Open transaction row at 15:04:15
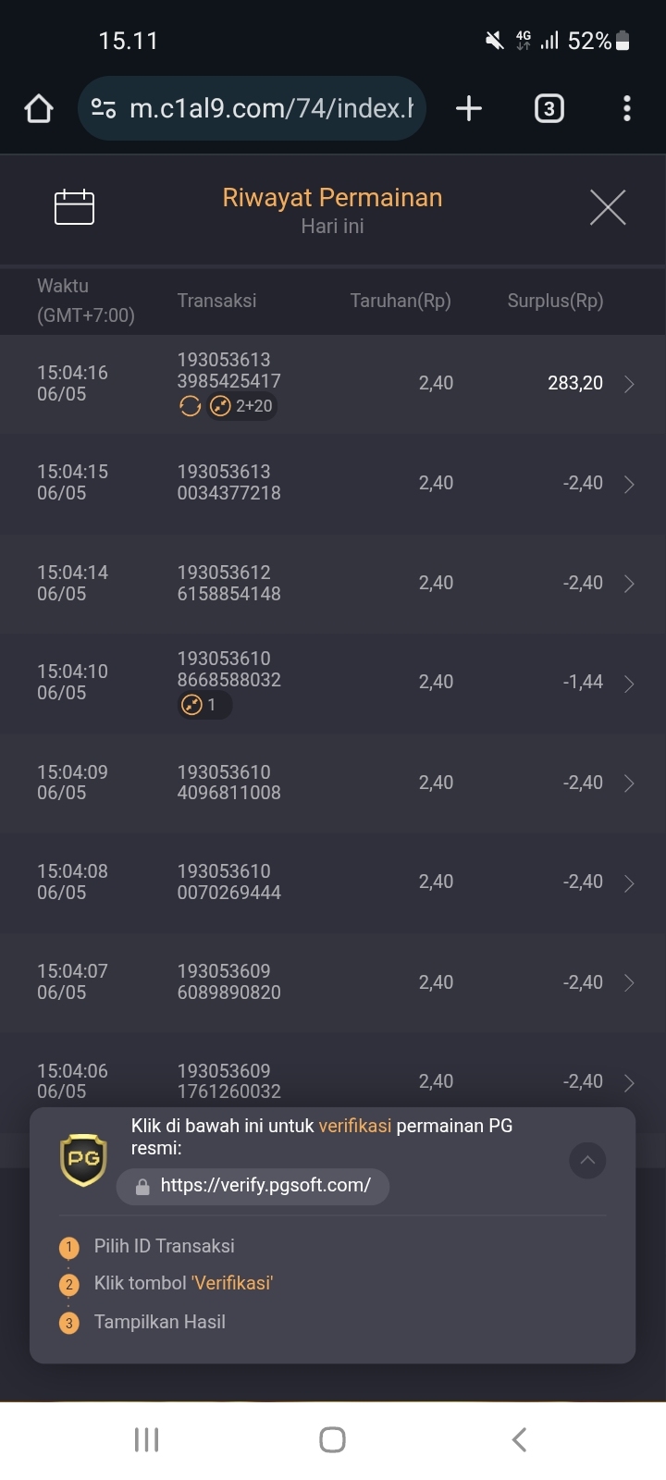The width and height of the screenshot is (666, 1480). pyautogui.click(x=333, y=484)
